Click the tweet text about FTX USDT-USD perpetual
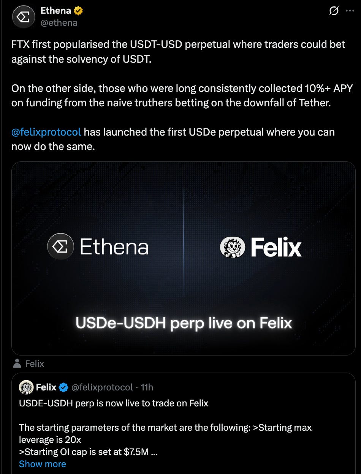This screenshot has height=474, width=361. [x=178, y=52]
